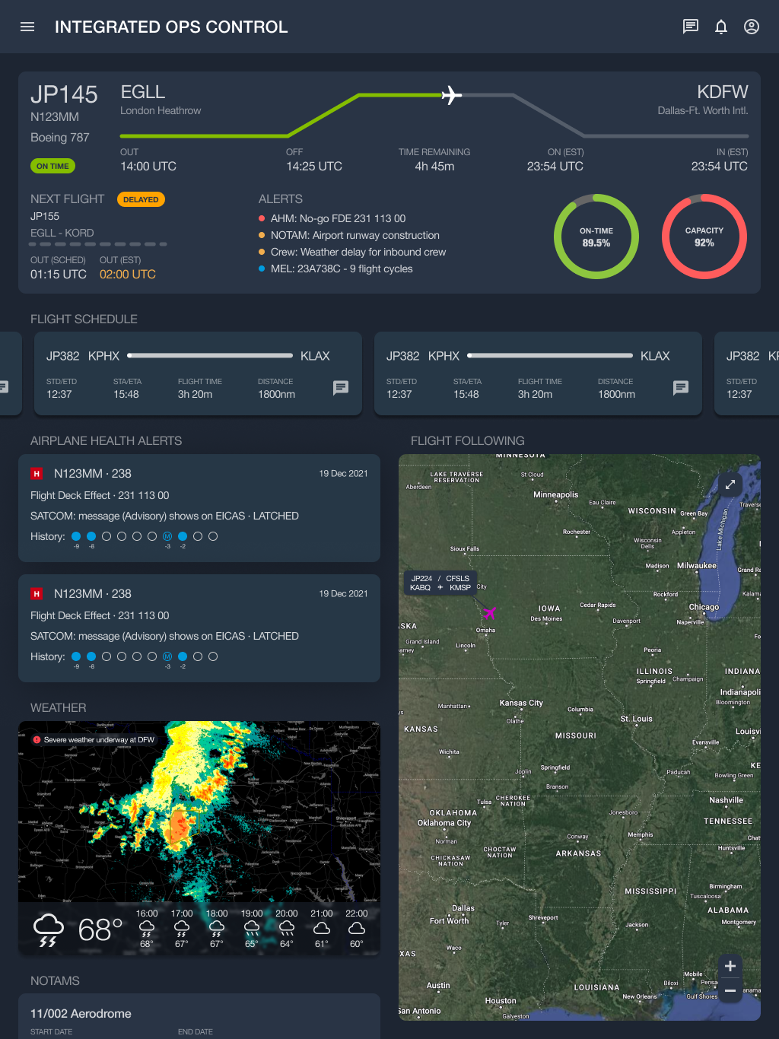Screen dimensions: 779x1039
Task: Click the DELAYED status badge
Action: point(141,199)
